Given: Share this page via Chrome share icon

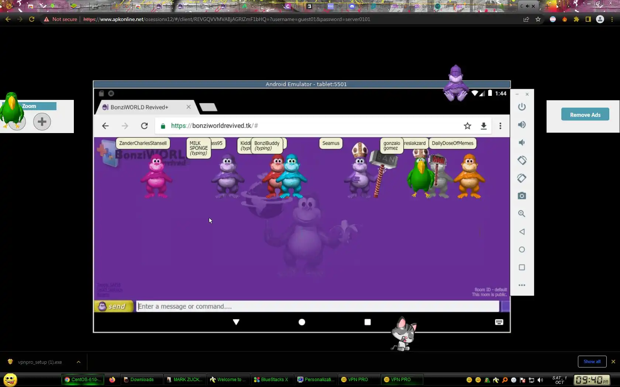Looking at the screenshot, I should [526, 19].
